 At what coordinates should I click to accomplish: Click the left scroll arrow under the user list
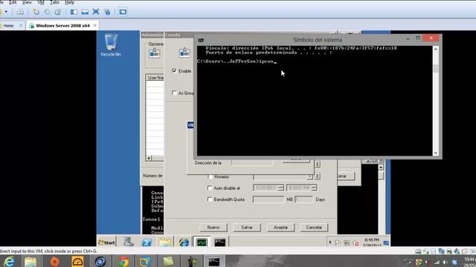point(149,158)
